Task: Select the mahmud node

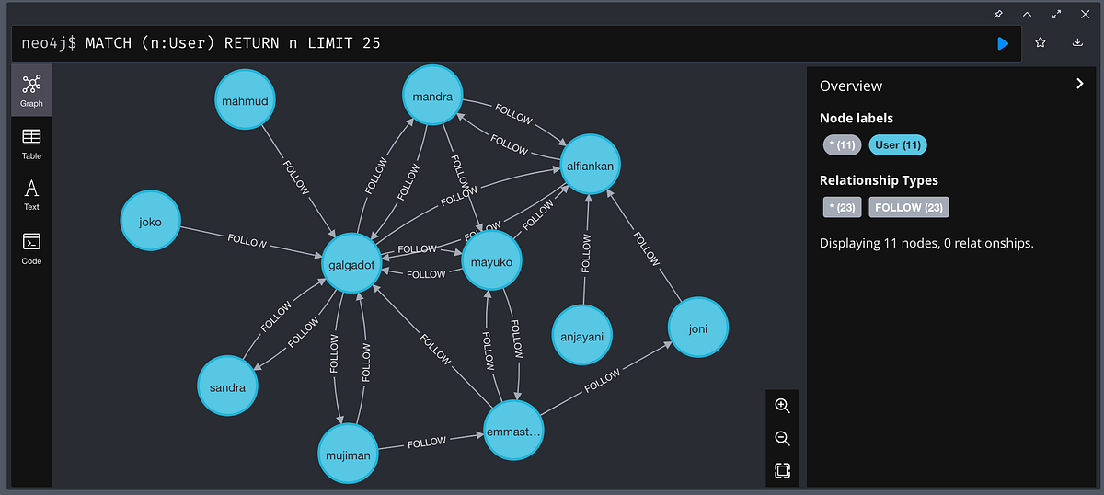Action: pos(245,100)
